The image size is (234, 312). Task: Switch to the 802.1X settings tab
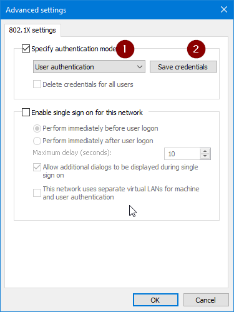tap(32, 30)
